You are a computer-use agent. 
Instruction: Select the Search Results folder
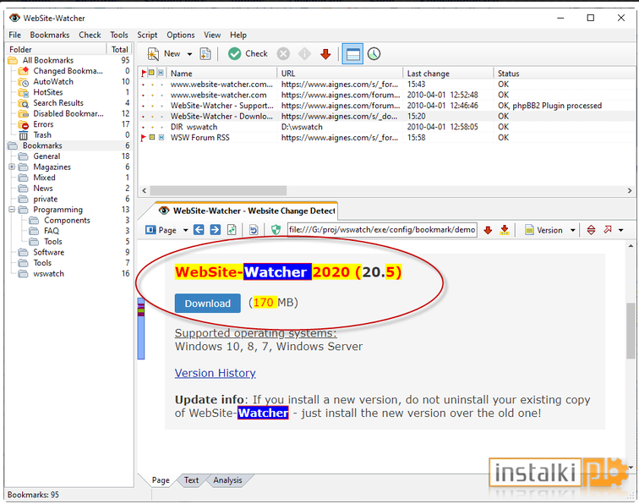coord(57,103)
